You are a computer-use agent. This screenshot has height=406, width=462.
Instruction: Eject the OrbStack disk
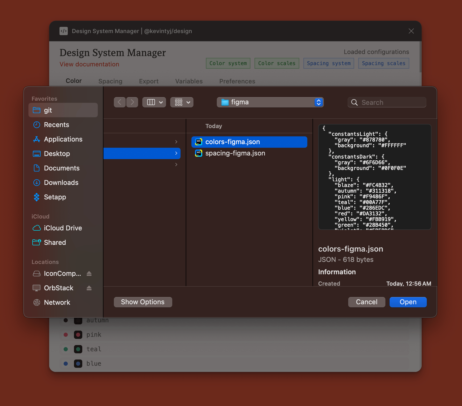(x=89, y=288)
